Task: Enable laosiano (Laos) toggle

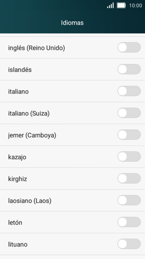Action: (x=129, y=200)
